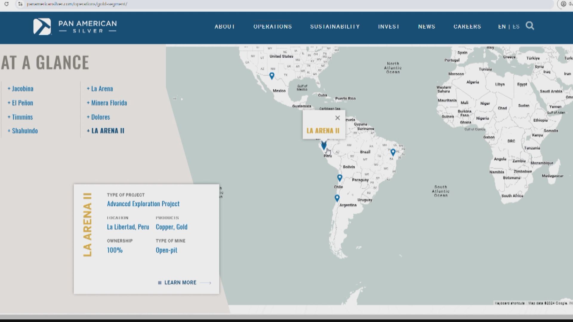The image size is (573, 322).
Task: Open the browser profile icon
Action: 563,4
